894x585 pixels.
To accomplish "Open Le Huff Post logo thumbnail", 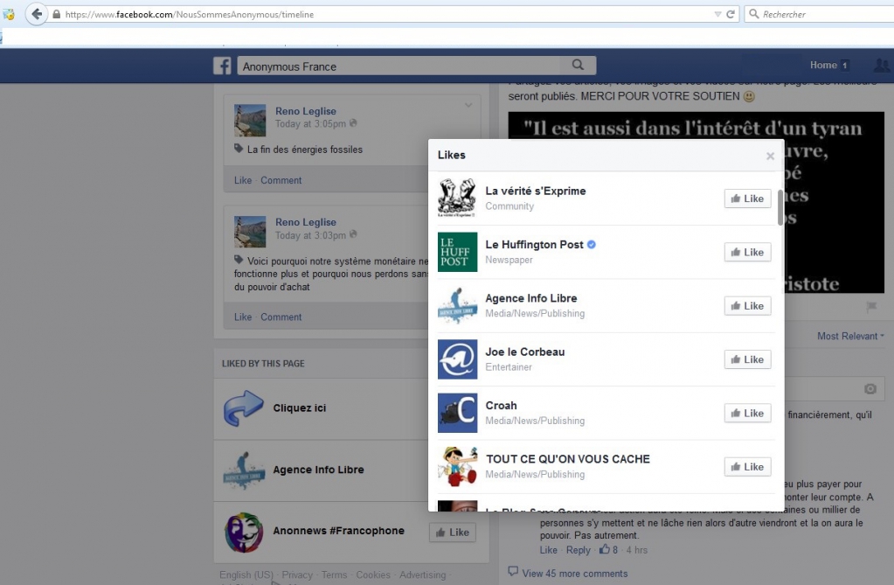I will click(x=457, y=252).
